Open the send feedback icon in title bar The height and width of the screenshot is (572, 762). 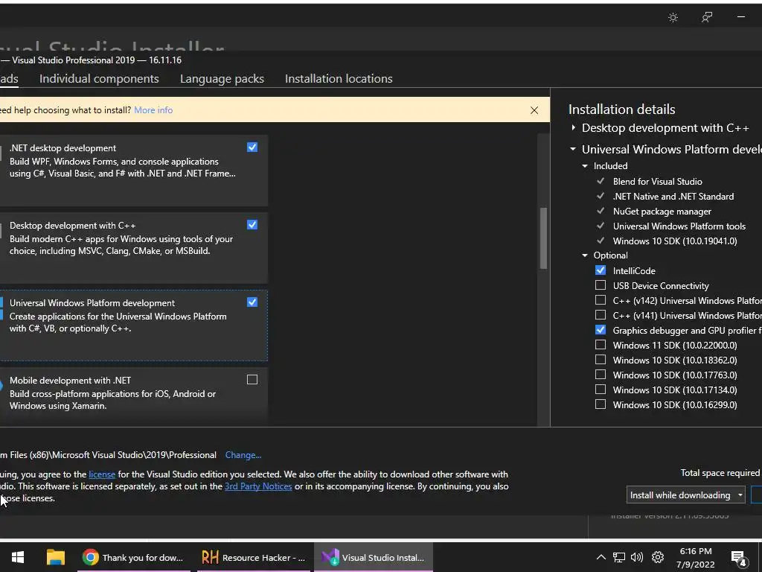pyautogui.click(x=707, y=18)
